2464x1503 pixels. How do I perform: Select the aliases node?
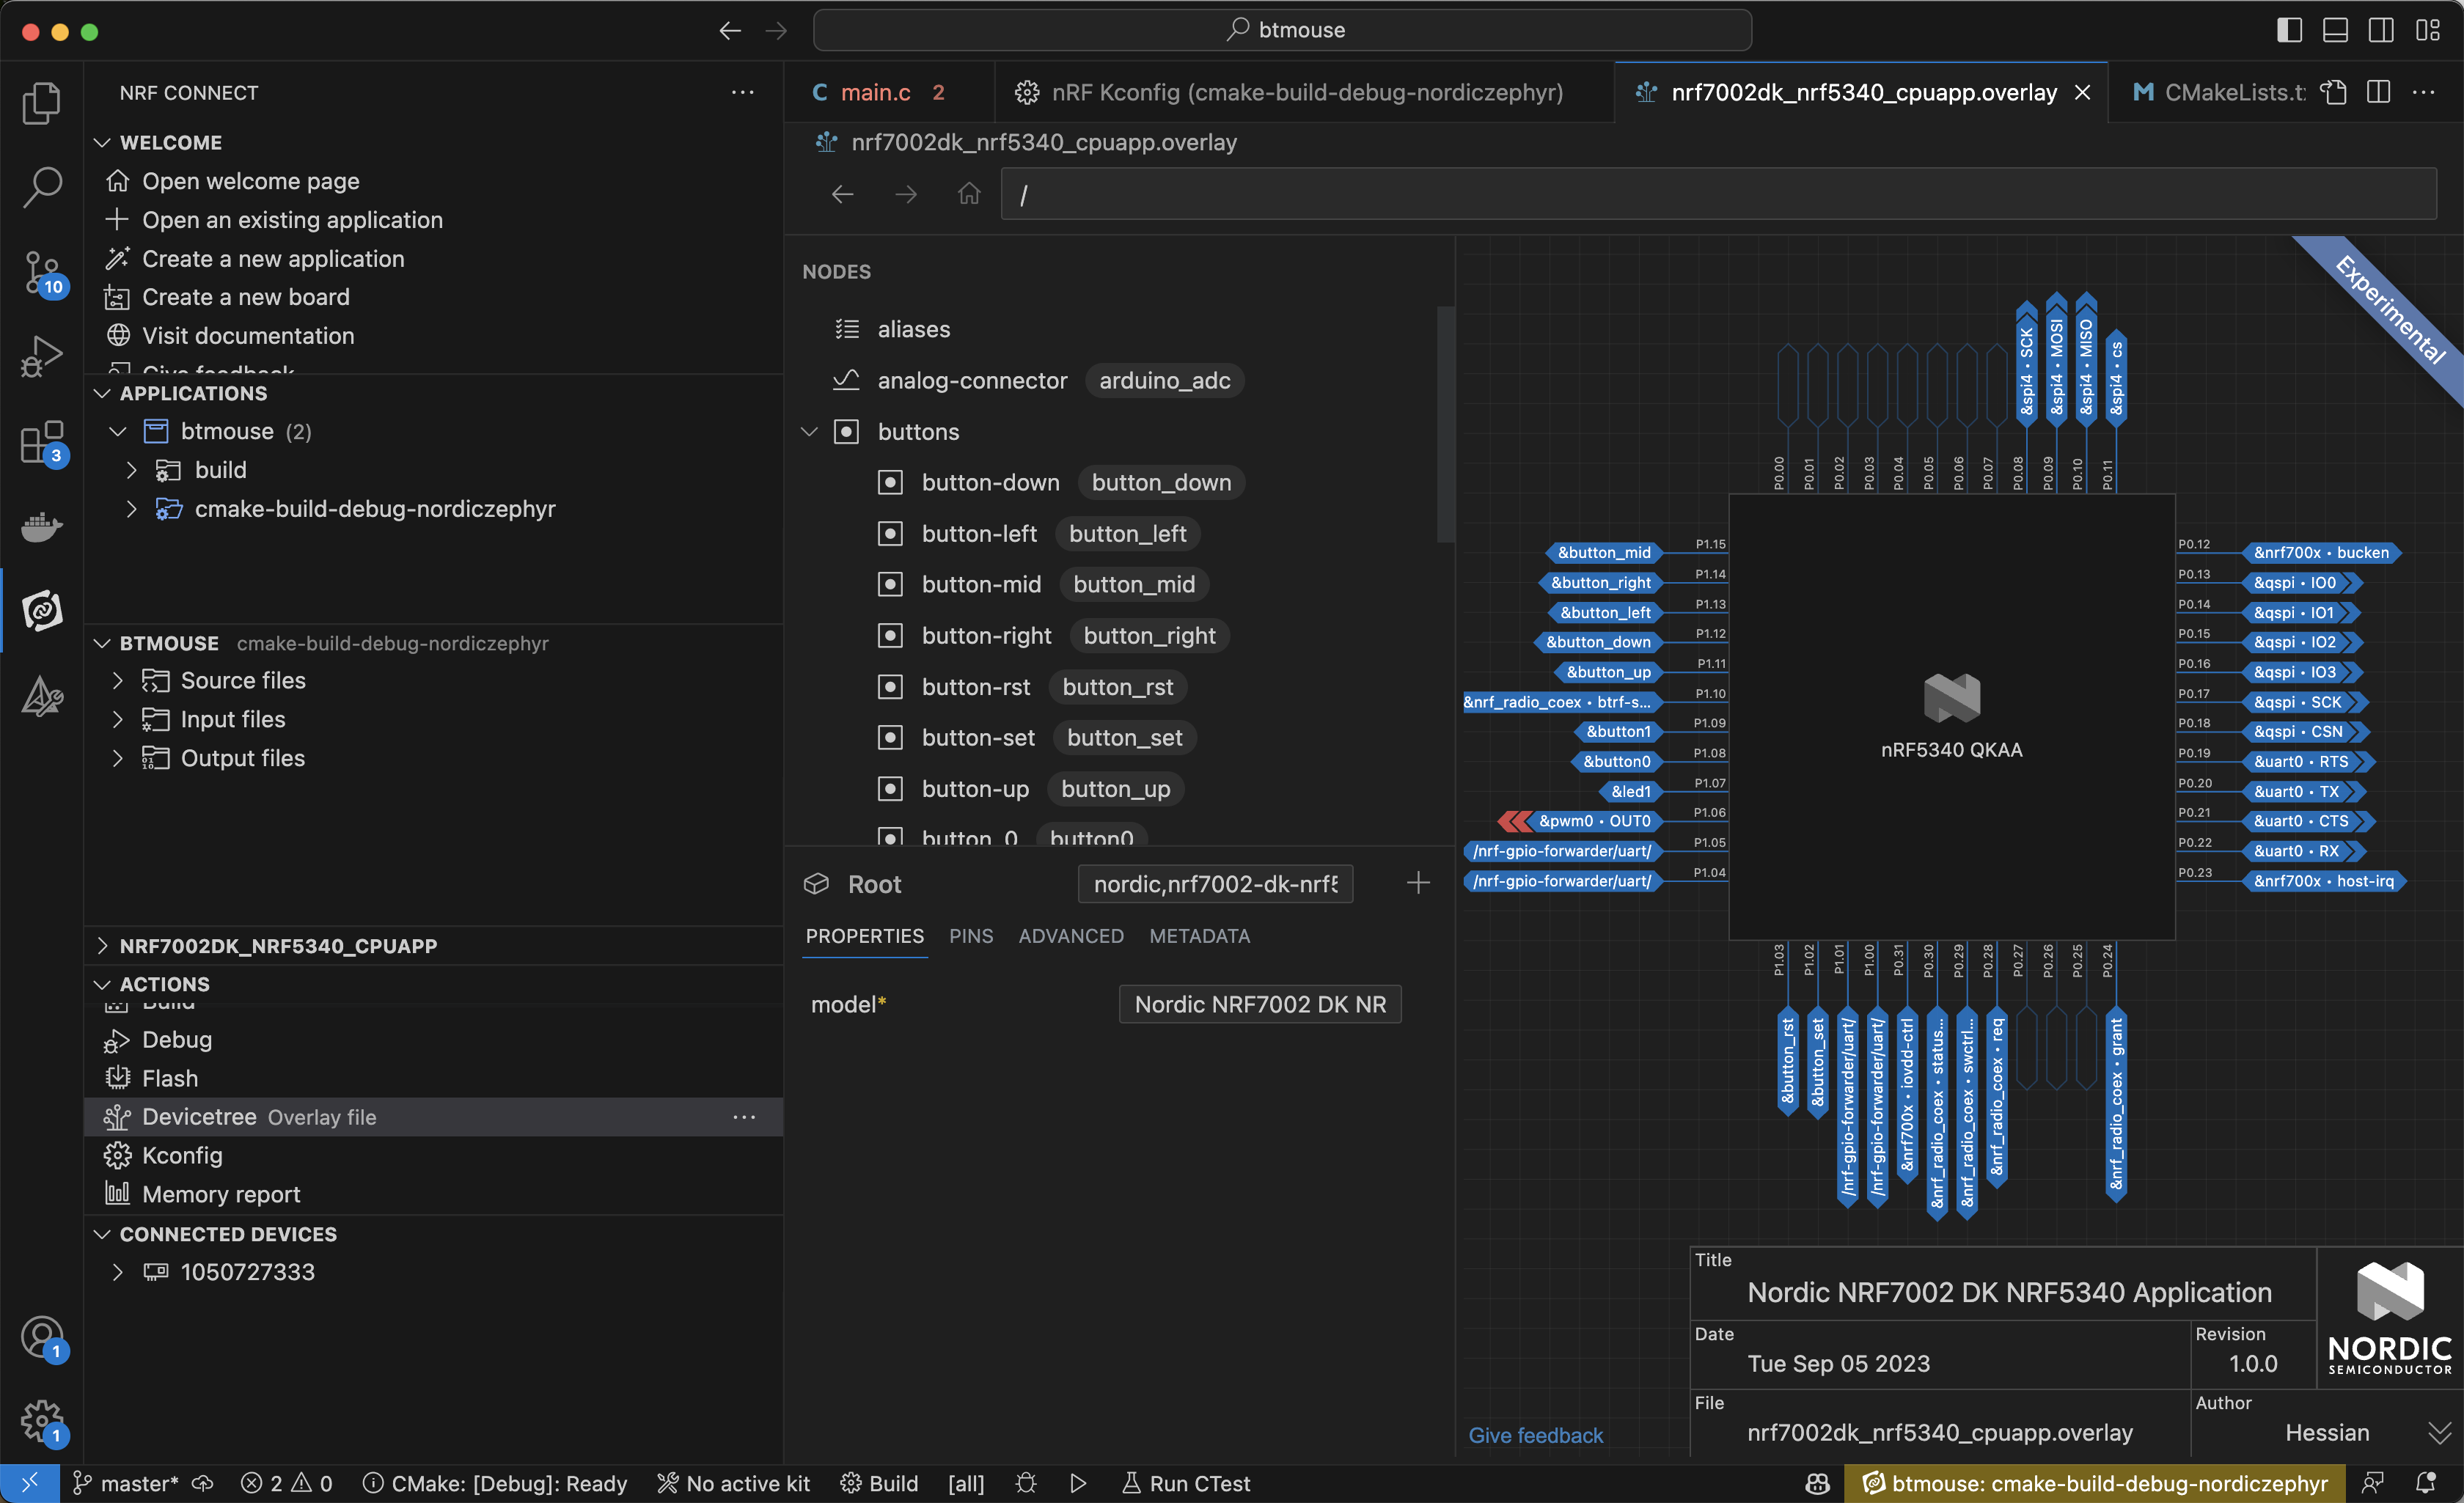[913, 329]
